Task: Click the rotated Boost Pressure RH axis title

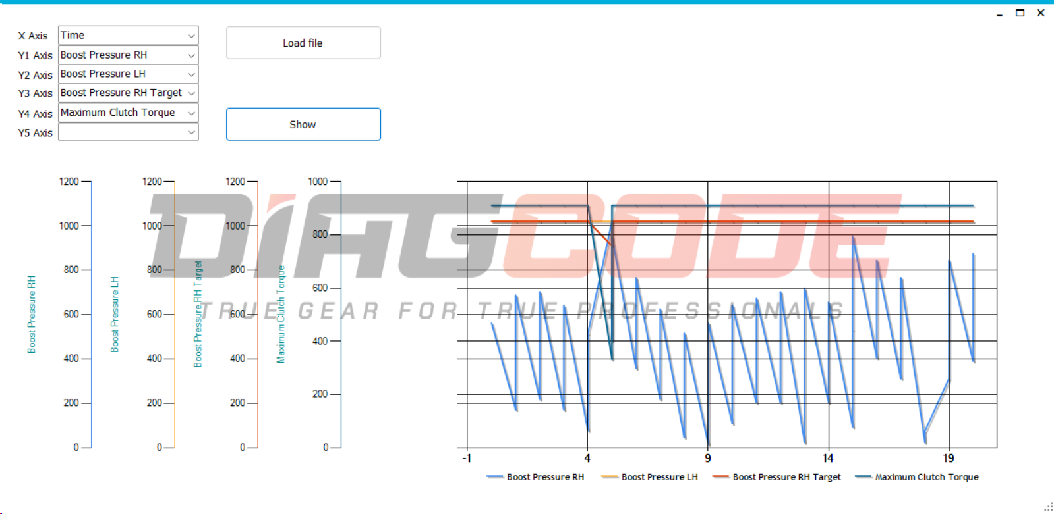Action: coord(32,315)
